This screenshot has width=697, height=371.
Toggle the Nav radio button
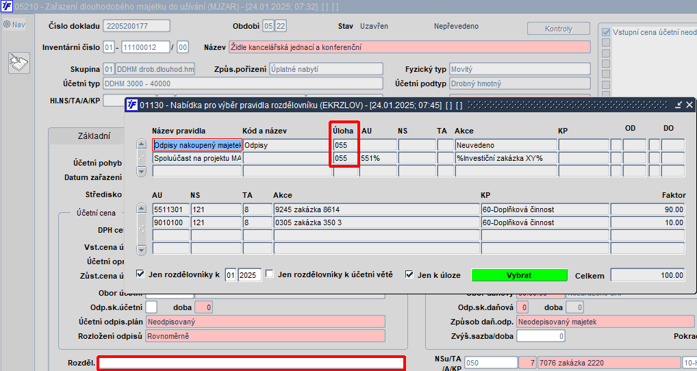point(7,25)
